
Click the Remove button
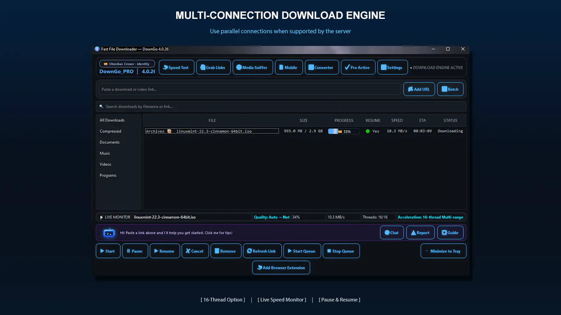(226, 251)
